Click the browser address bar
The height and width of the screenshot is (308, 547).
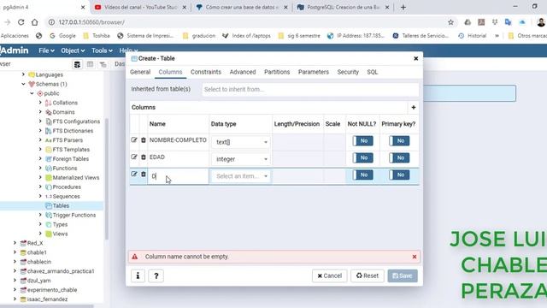244,22
